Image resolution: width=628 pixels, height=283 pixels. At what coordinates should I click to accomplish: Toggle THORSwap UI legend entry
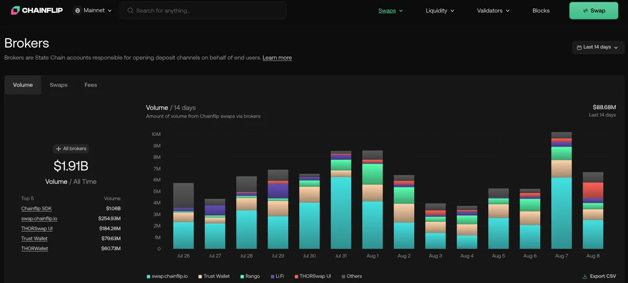click(313, 277)
